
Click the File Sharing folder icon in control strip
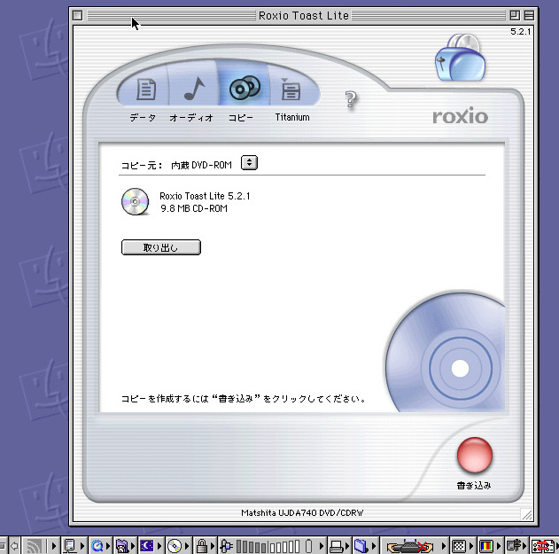(x=122, y=546)
